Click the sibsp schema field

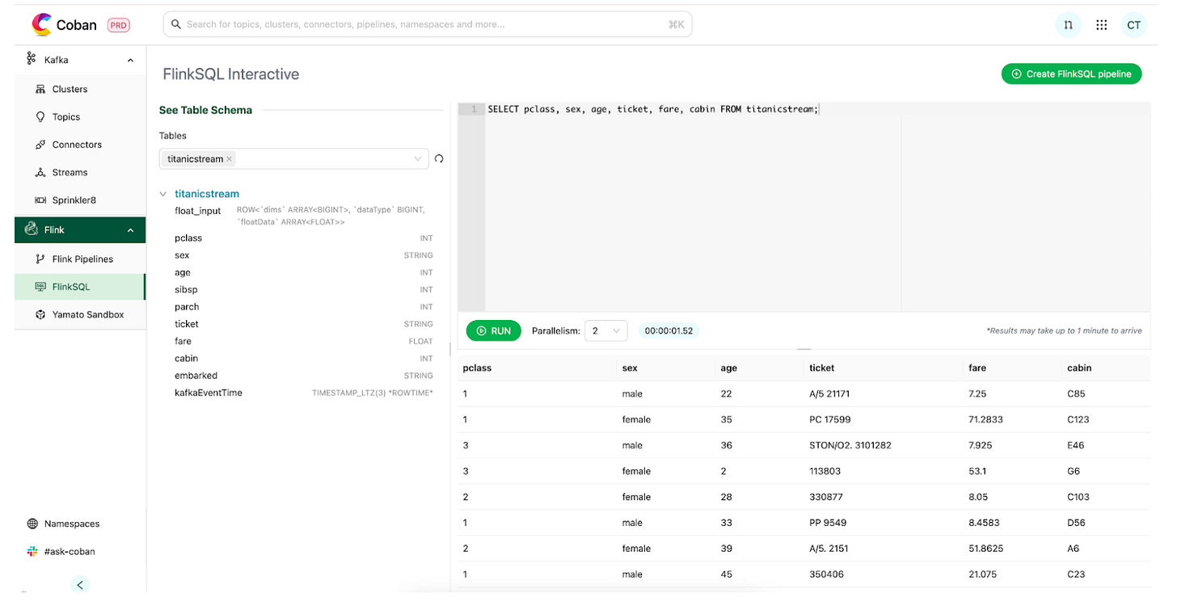[x=186, y=289]
